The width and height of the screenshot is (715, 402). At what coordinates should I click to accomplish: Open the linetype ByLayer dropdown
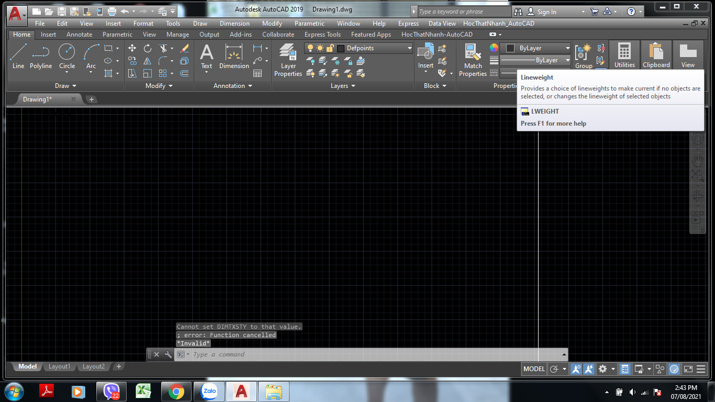click(535, 61)
